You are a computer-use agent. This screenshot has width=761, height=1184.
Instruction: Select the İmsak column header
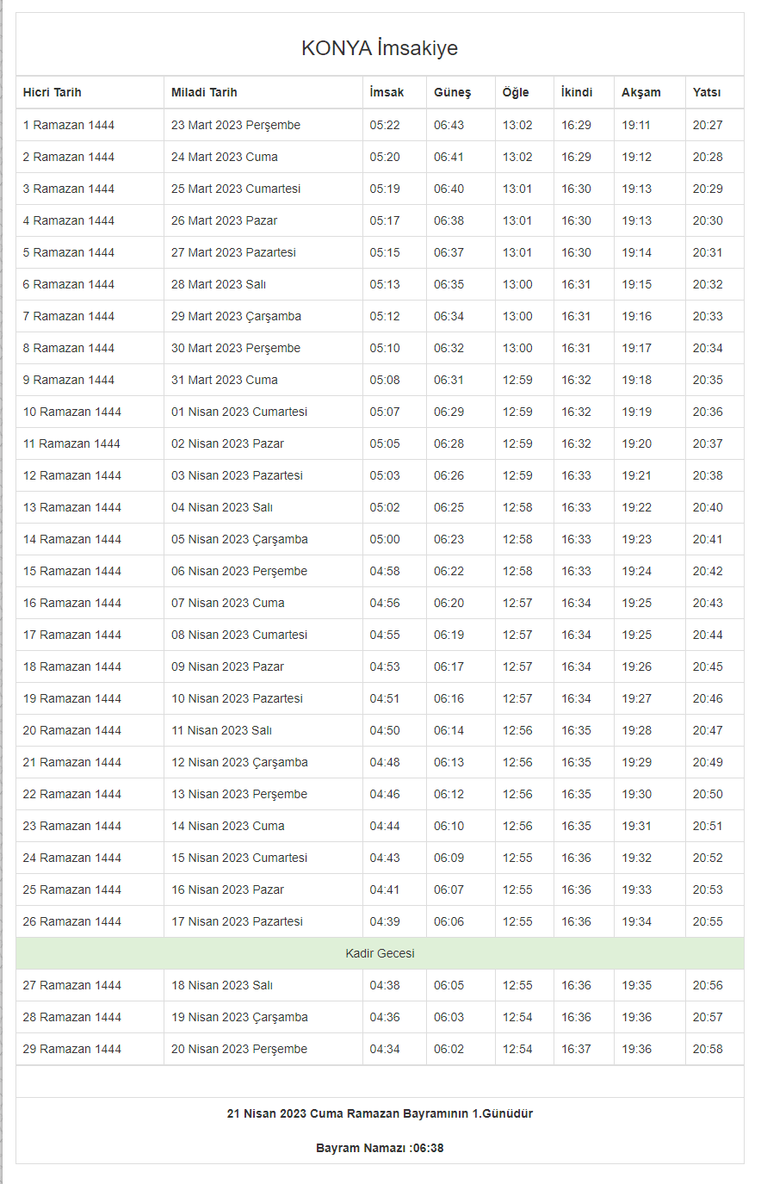pyautogui.click(x=387, y=92)
